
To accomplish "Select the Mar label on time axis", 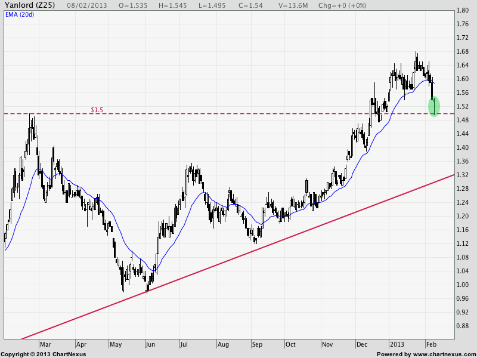I will [x=46, y=344].
